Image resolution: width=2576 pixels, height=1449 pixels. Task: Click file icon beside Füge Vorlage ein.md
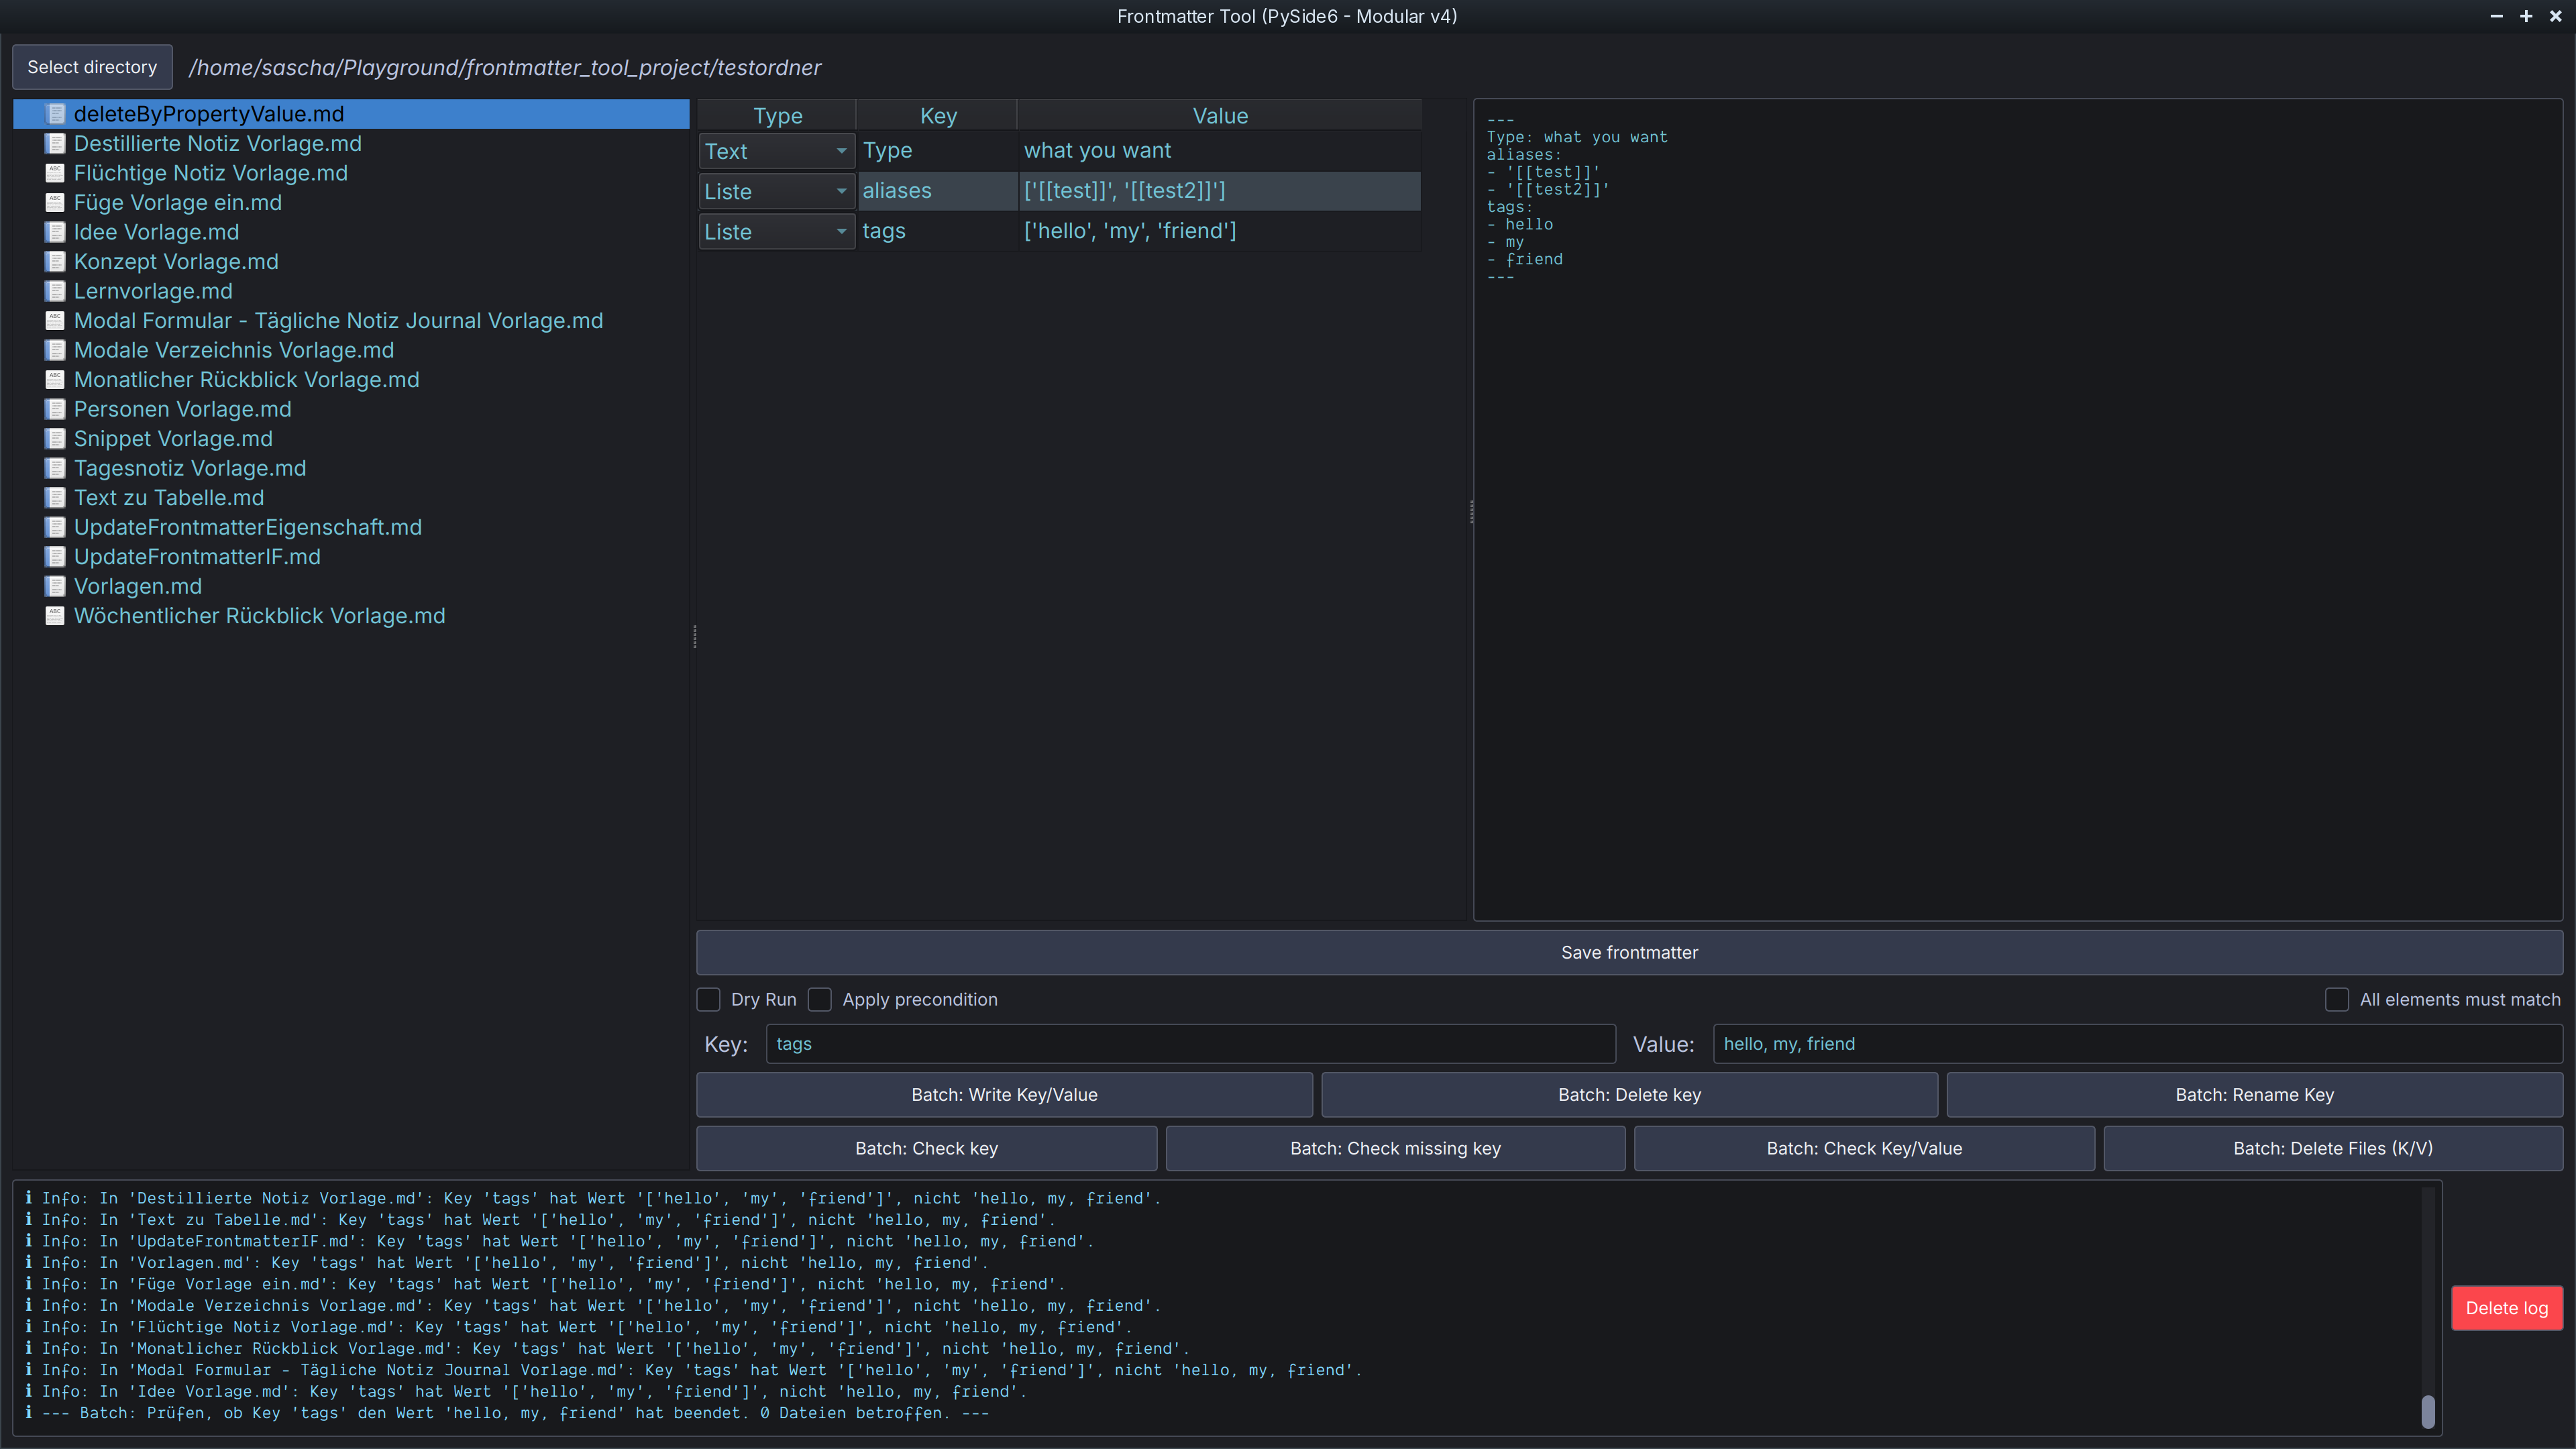[56, 203]
